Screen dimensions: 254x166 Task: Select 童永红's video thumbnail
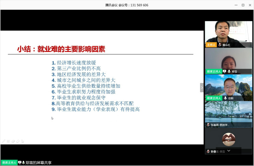(229, 32)
